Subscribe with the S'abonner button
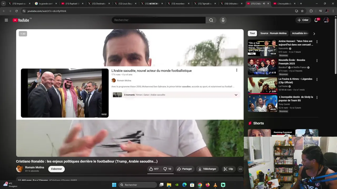This screenshot has height=189, width=337. click(57, 169)
